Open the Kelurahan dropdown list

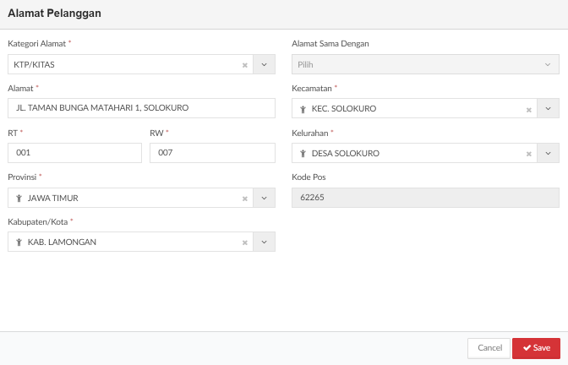548,153
